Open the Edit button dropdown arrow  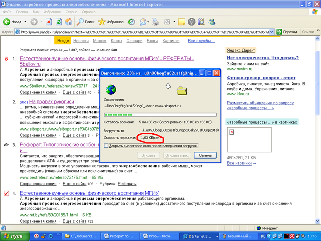click(x=174, y=22)
